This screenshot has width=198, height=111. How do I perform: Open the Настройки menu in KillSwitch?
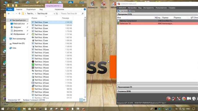(132, 8)
